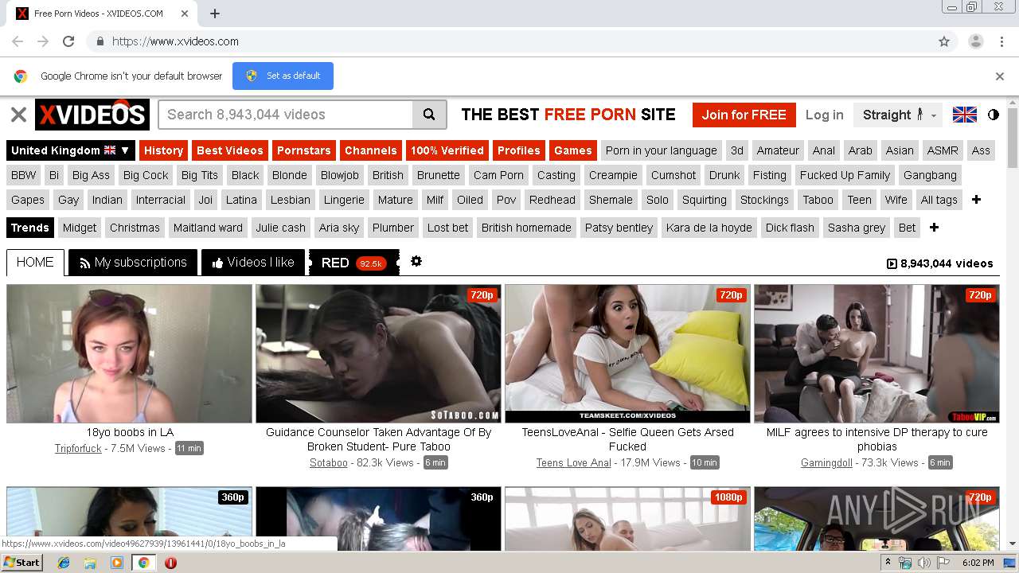Open the Gamingdoll channel link
This screenshot has width=1019, height=573.
(x=826, y=462)
